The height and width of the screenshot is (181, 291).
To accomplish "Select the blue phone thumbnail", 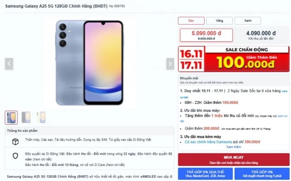I will tap(11, 117).
